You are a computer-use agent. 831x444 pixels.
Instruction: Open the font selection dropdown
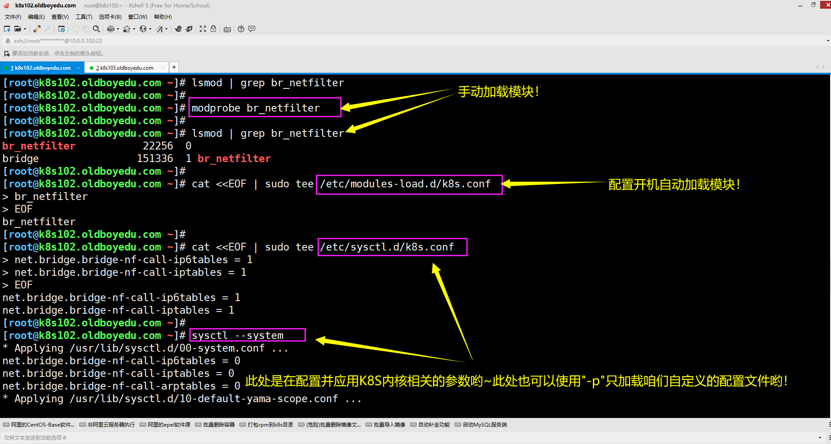[166, 29]
